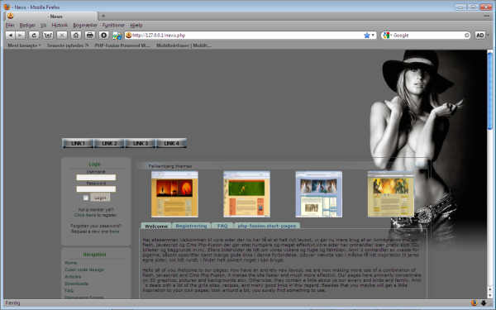Screen dimensions: 496x310
Task: Open the Mobiltelefoner bookmark
Action: 184,45
